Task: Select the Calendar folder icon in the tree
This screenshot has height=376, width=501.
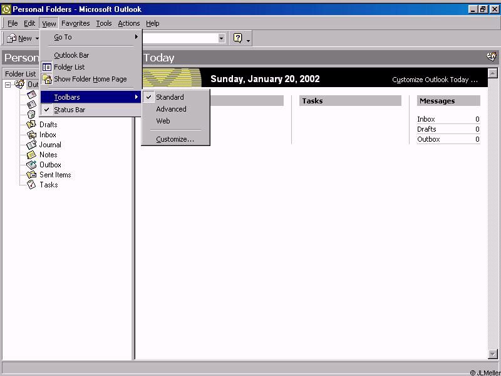Action: 32,95
